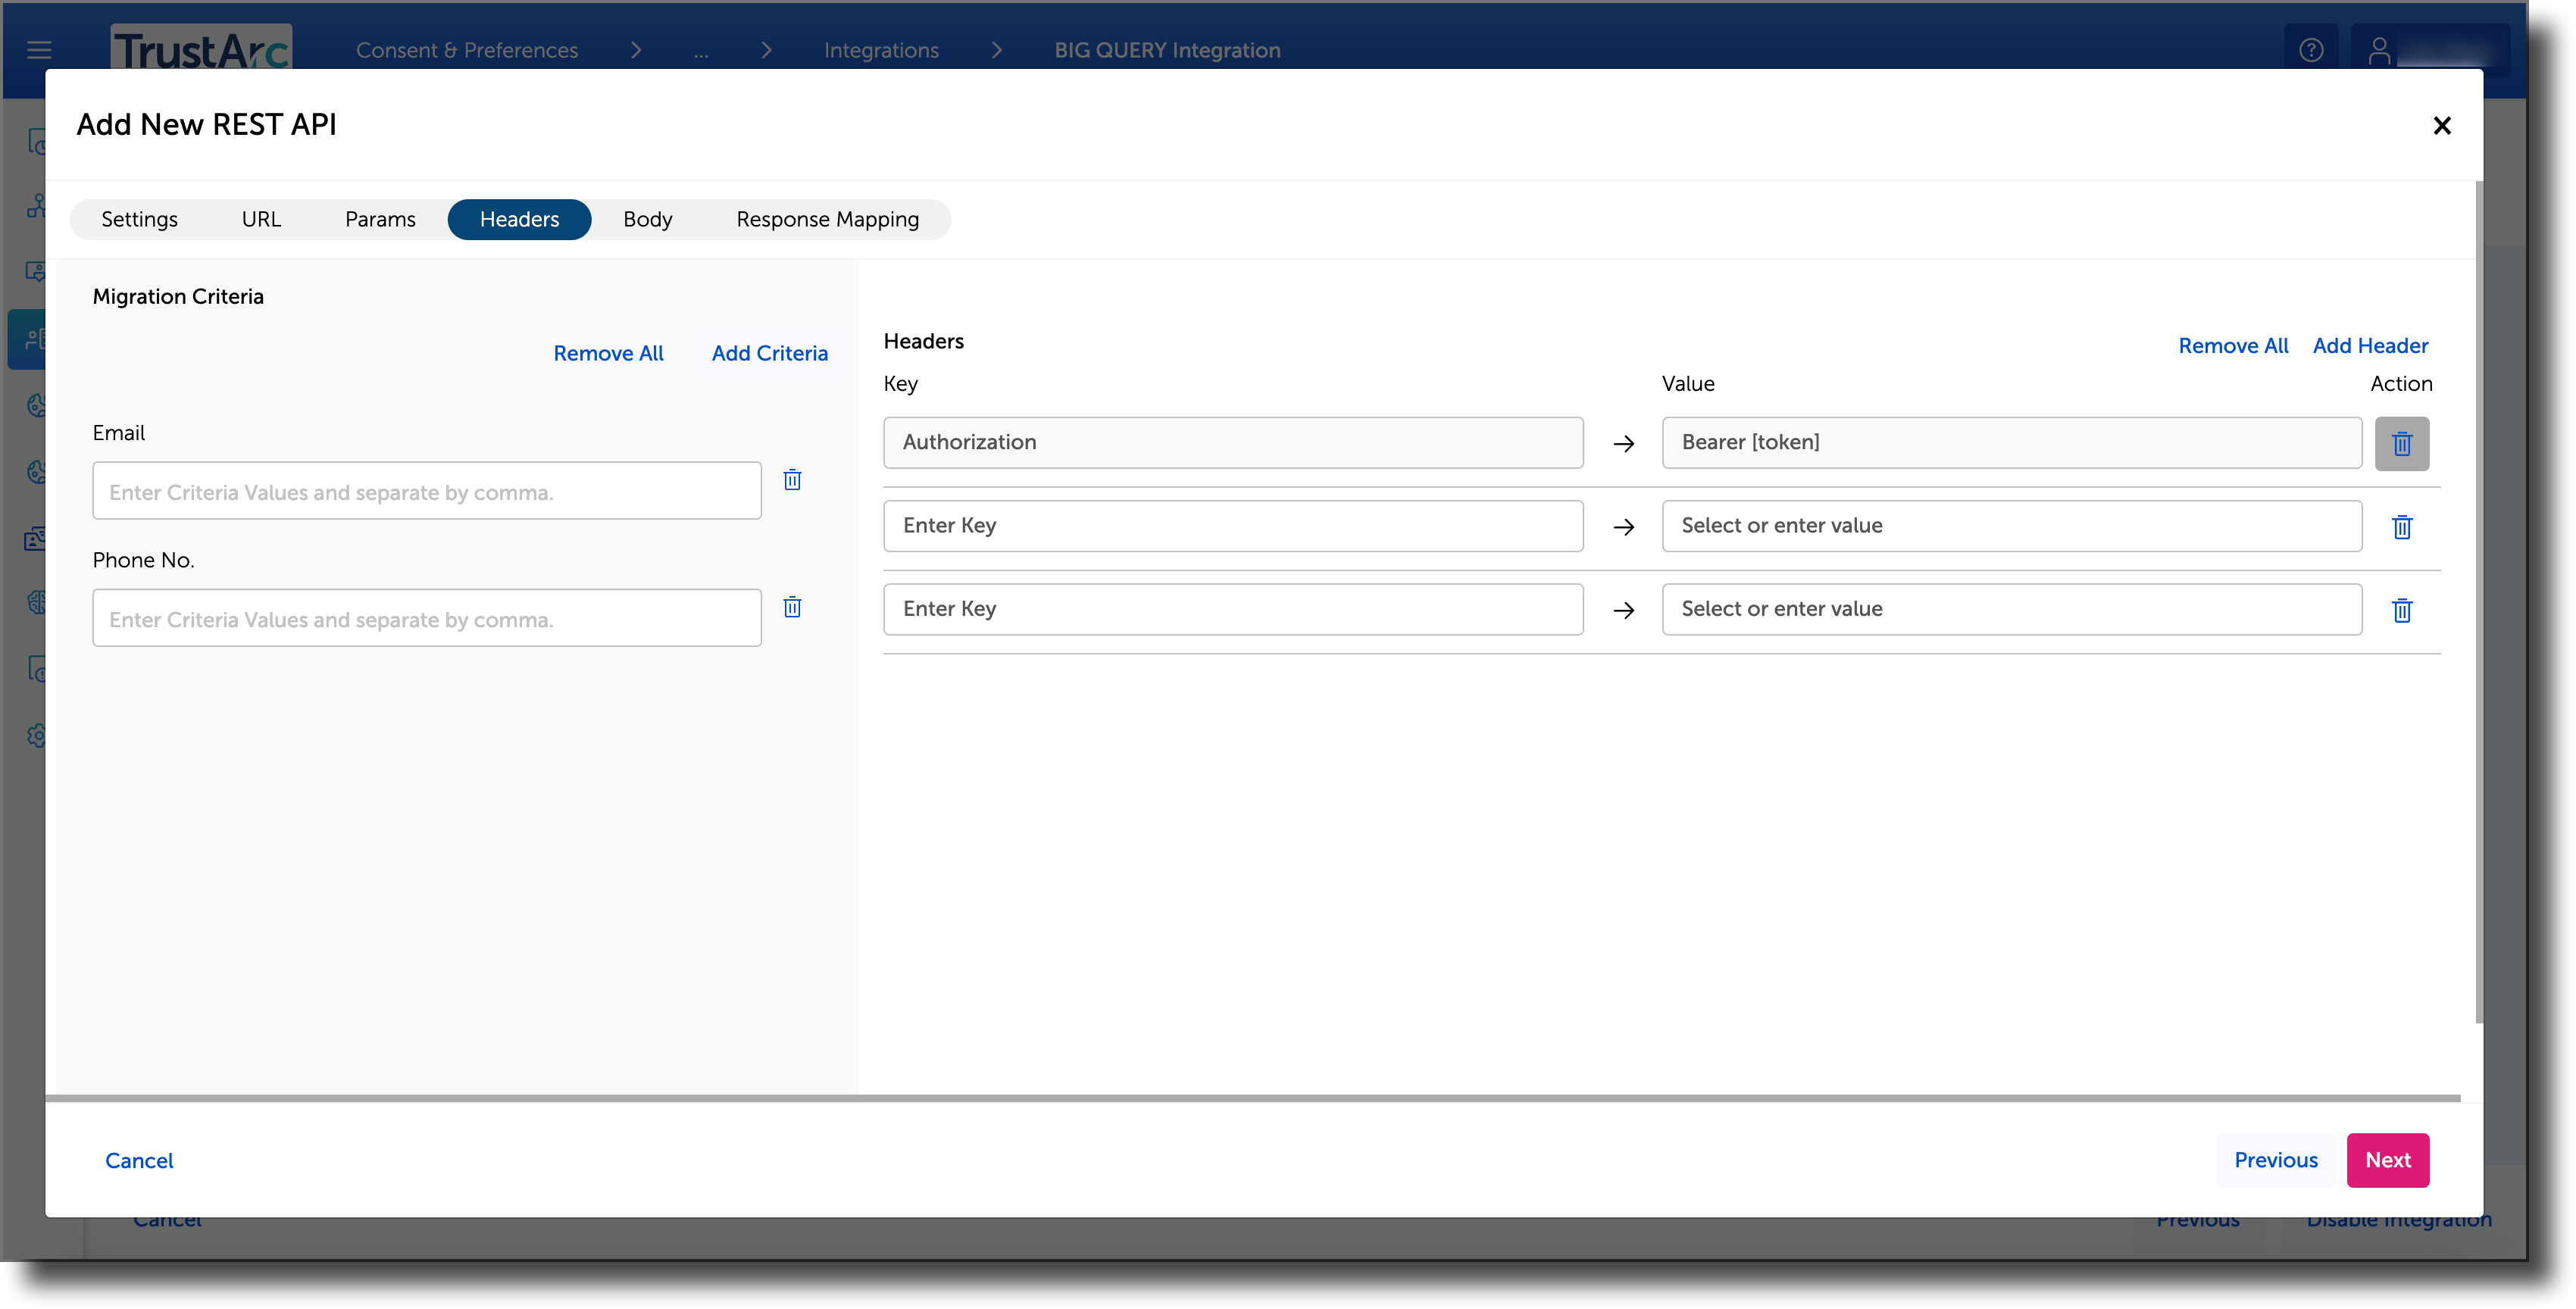The height and width of the screenshot is (1309, 2576).
Task: Click the Email criteria values input field
Action: [426, 491]
